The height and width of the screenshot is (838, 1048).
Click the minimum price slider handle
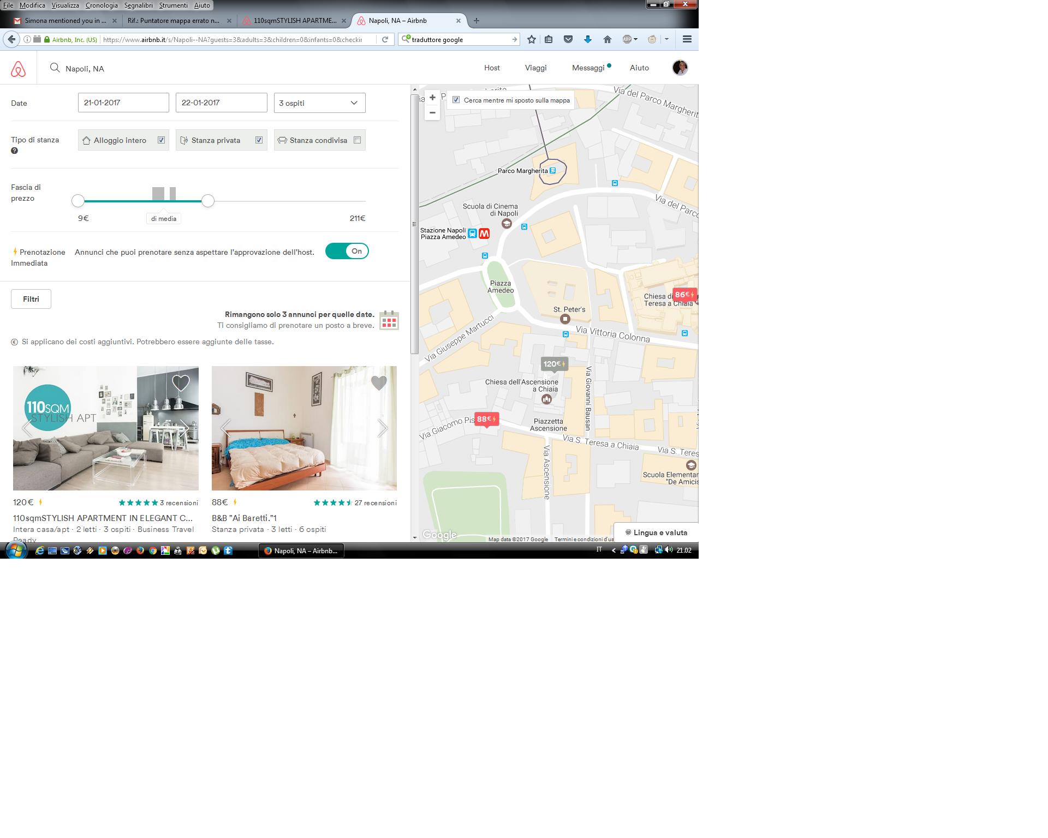[x=78, y=201]
